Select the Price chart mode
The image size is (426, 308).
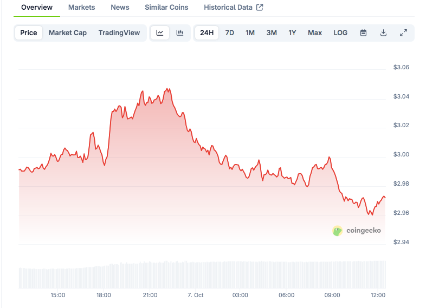pos(29,32)
